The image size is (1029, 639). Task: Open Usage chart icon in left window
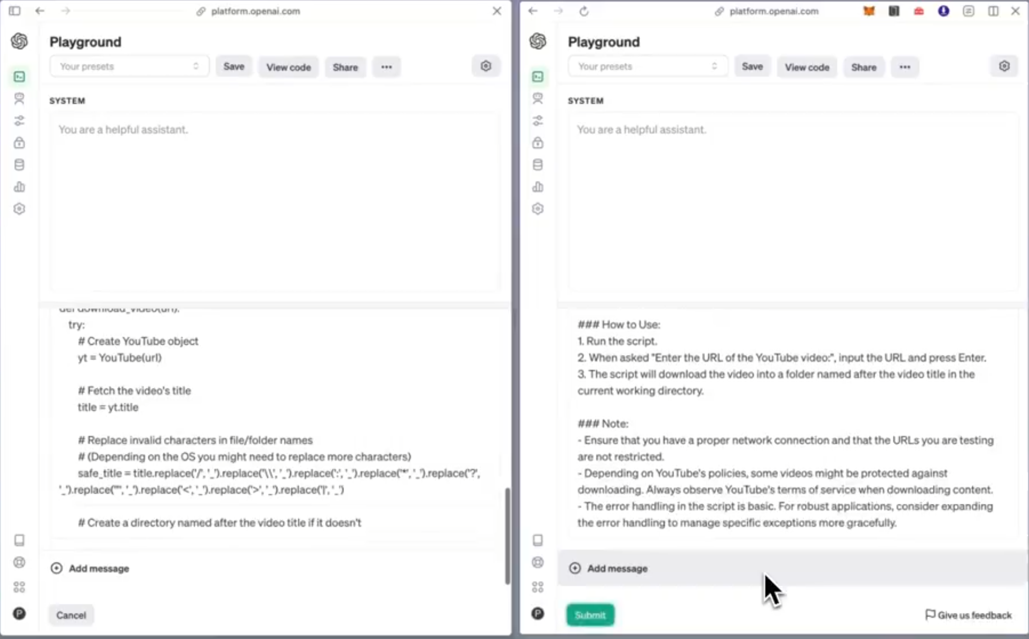click(19, 187)
